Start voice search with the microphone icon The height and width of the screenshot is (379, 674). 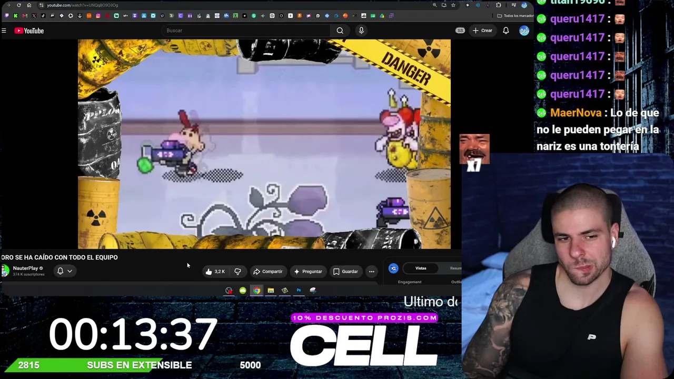point(361,31)
